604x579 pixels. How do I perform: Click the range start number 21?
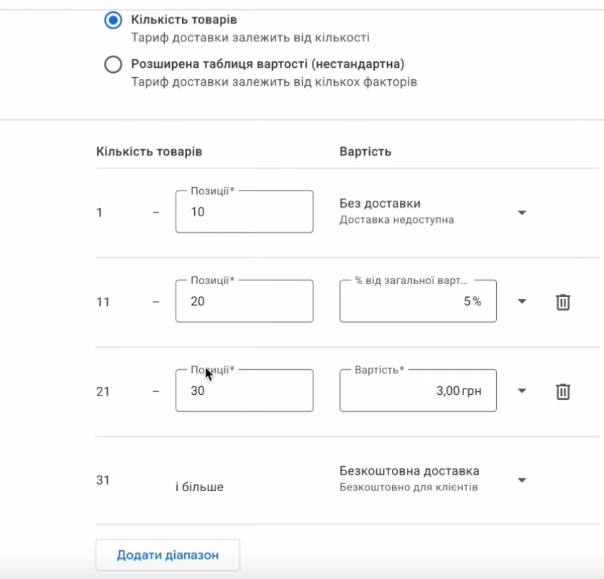[103, 392]
